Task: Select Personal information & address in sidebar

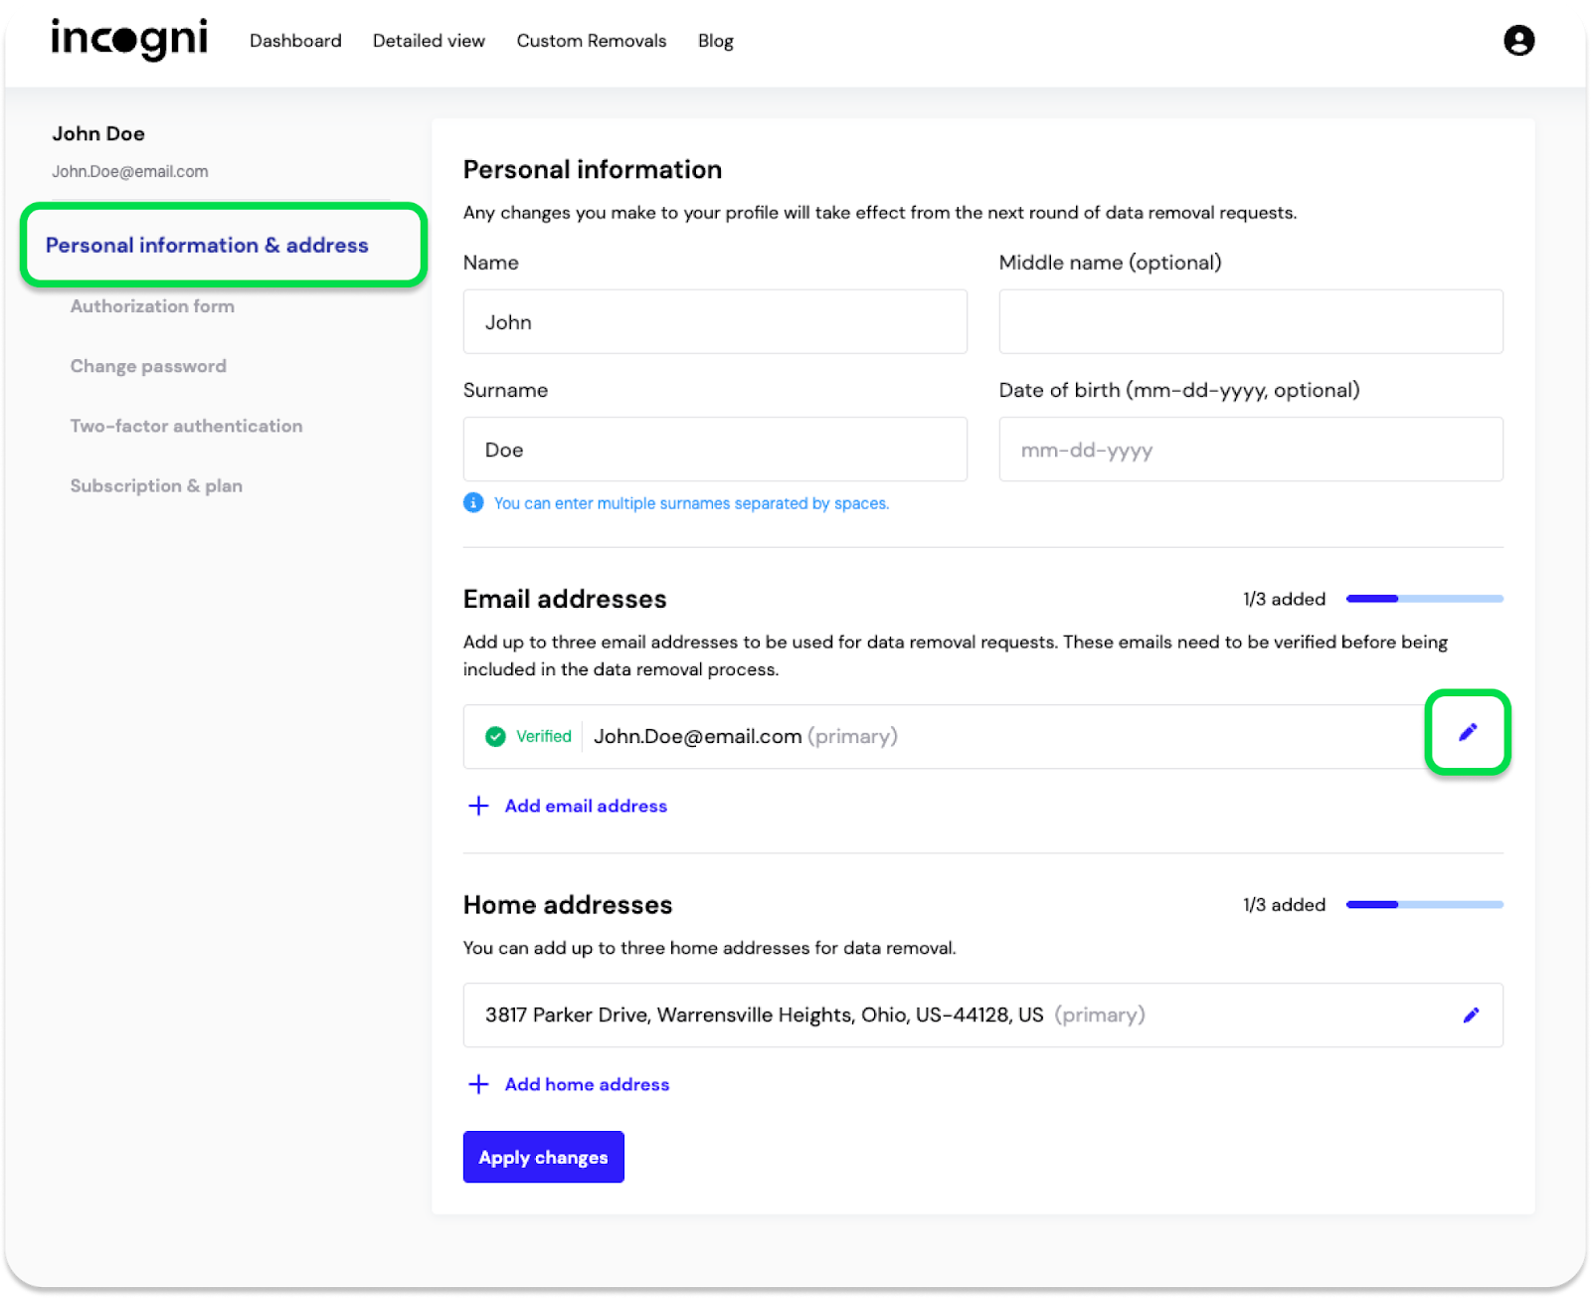Action: pyautogui.click(x=207, y=245)
